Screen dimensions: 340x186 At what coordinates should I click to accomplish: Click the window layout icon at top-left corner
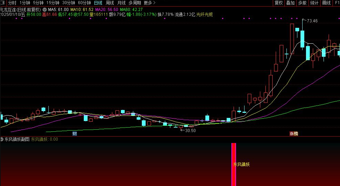(3, 3)
